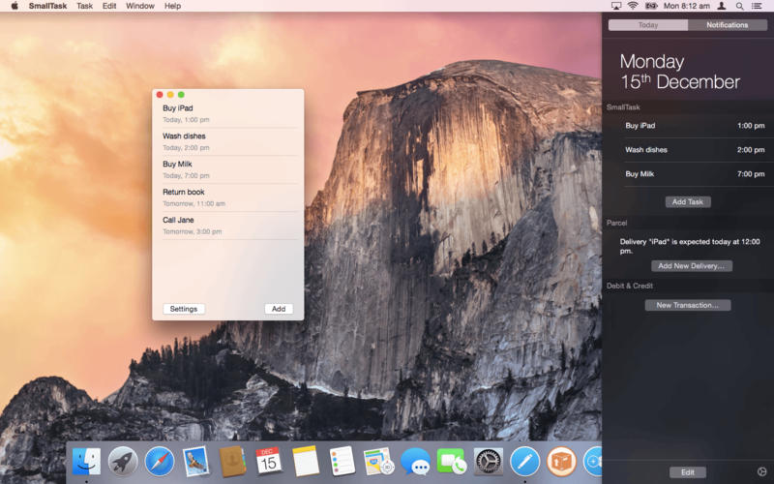
Task: Open Spotlight search in menu bar
Action: 742,6
